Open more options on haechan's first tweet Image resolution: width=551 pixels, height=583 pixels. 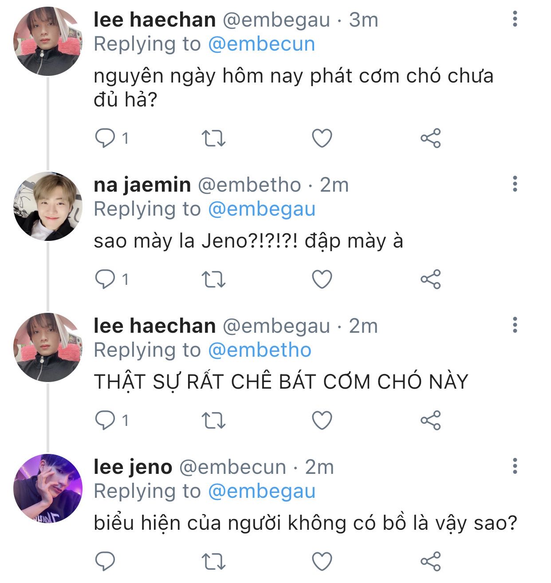pos(515,19)
